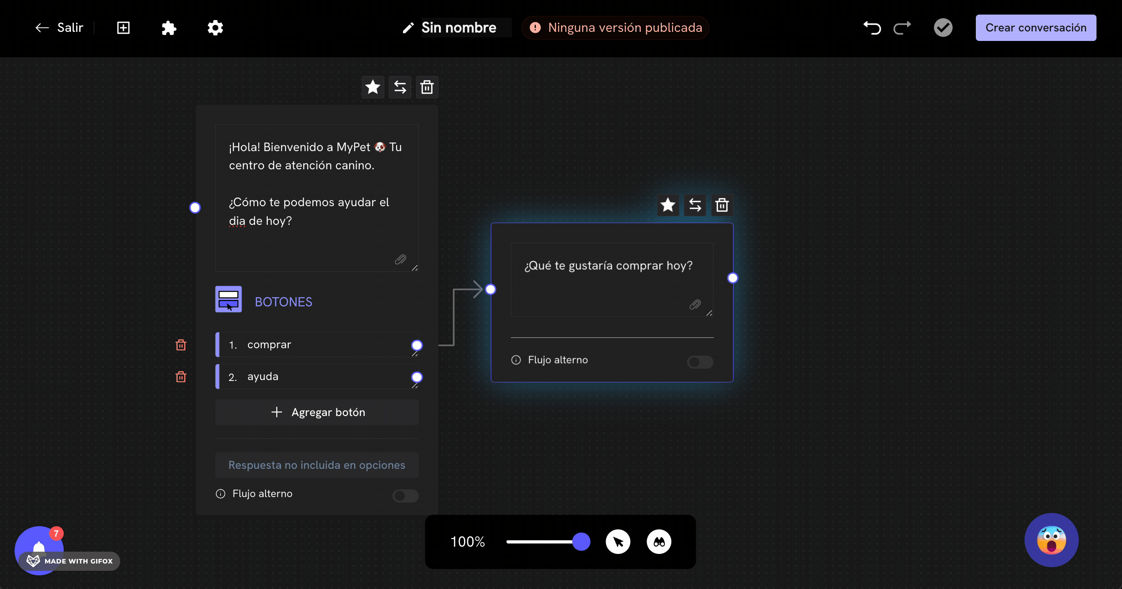1122x589 pixels.
Task: Click the binoculars search icon in the zoom bar
Action: pos(659,542)
